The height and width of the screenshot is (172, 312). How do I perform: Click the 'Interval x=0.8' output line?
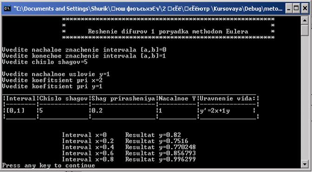coord(88,159)
